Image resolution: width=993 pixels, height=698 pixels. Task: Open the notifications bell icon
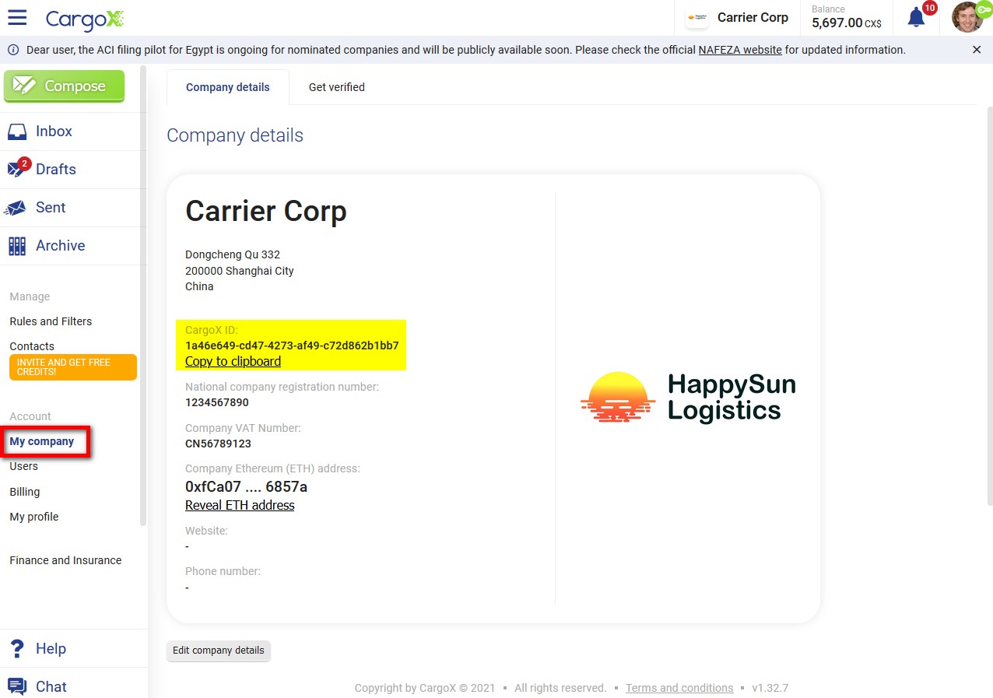917,17
